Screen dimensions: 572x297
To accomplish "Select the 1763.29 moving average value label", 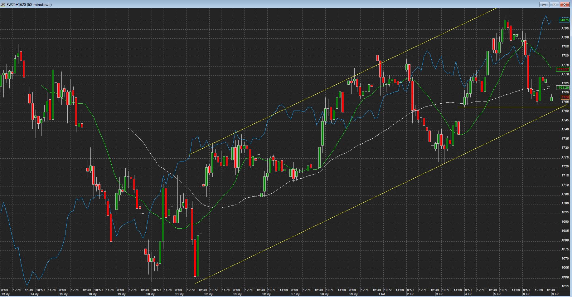I will [x=563, y=88].
